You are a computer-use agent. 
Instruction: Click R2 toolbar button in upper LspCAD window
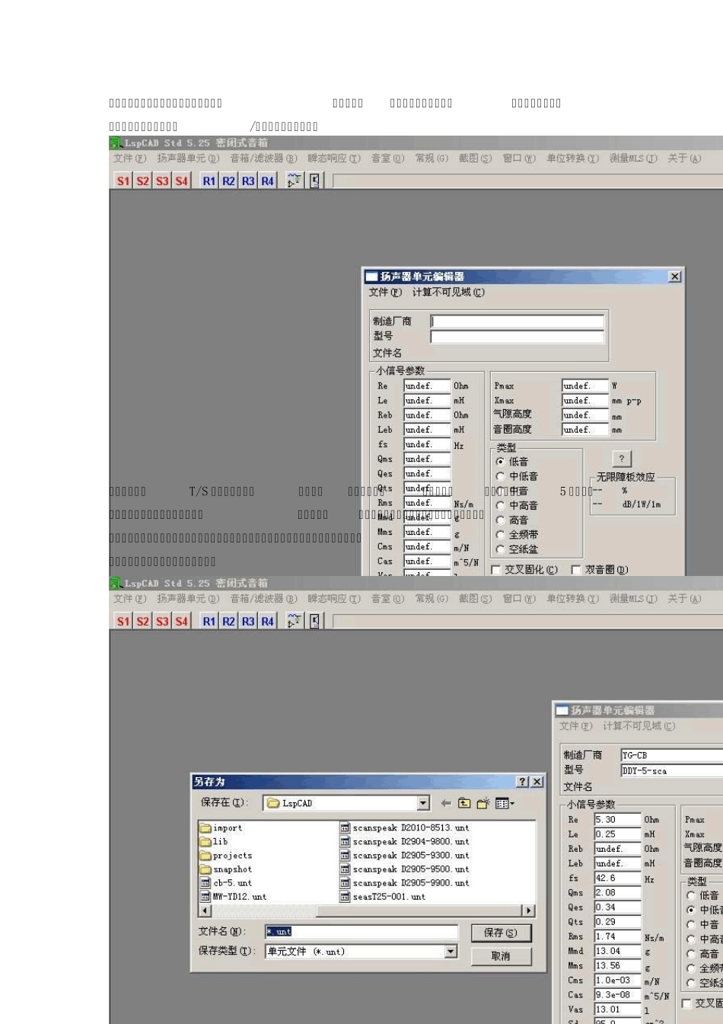[x=228, y=181]
